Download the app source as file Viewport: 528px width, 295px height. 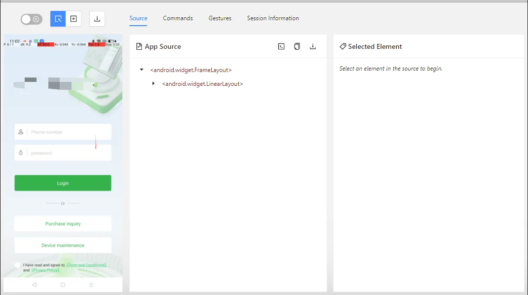[x=313, y=46]
